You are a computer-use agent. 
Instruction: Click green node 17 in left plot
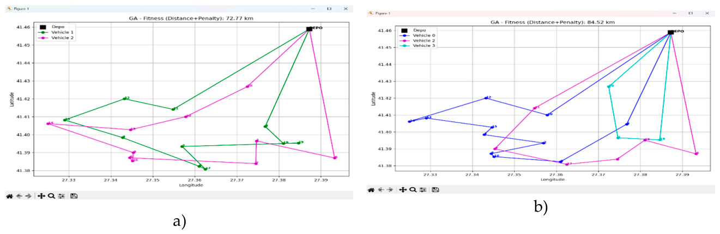[205, 169]
